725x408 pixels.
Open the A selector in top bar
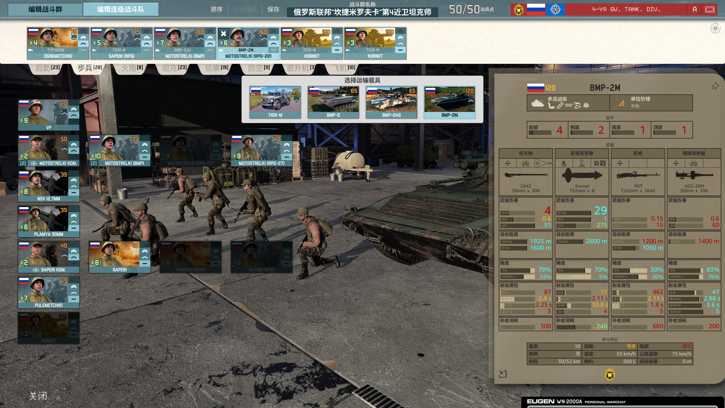[694, 10]
